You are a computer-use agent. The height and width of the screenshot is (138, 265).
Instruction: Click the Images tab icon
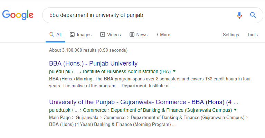72,34
